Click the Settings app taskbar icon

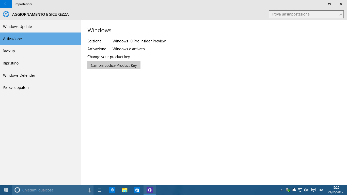point(150,190)
